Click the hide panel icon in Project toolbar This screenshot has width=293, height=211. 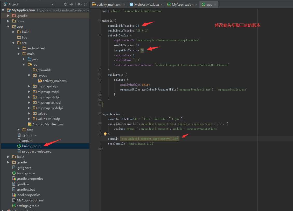pyautogui.click(x=86, y=4)
